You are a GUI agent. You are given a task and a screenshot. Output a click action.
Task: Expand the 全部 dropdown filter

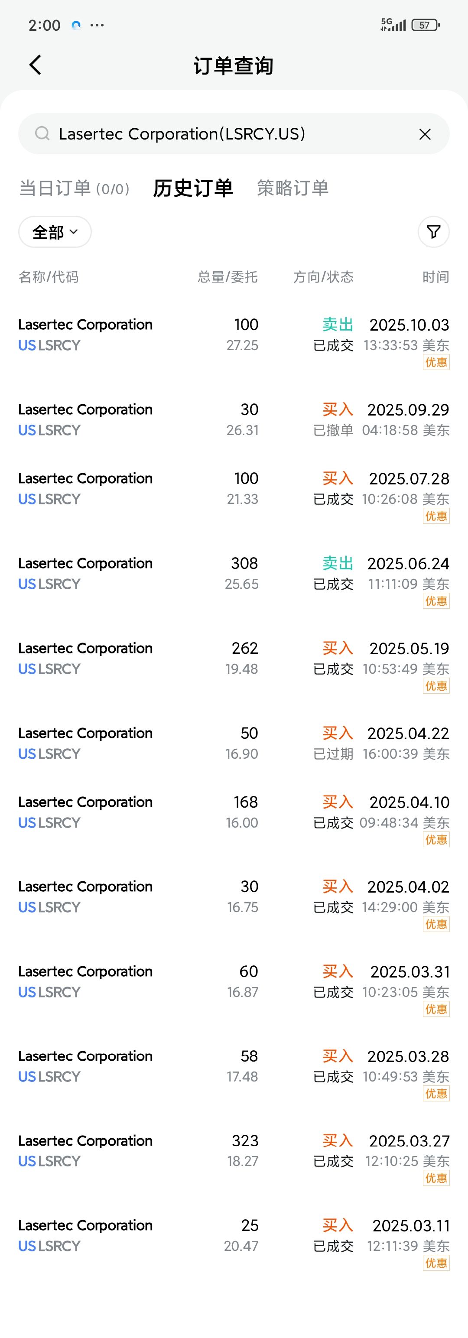coord(55,232)
